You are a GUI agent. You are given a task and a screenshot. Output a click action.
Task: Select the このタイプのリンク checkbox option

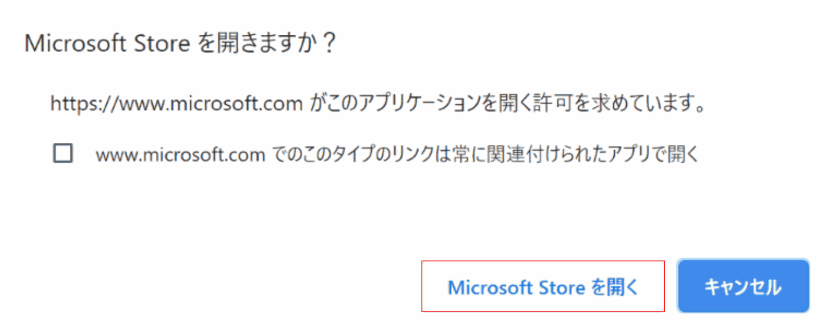coord(63,153)
